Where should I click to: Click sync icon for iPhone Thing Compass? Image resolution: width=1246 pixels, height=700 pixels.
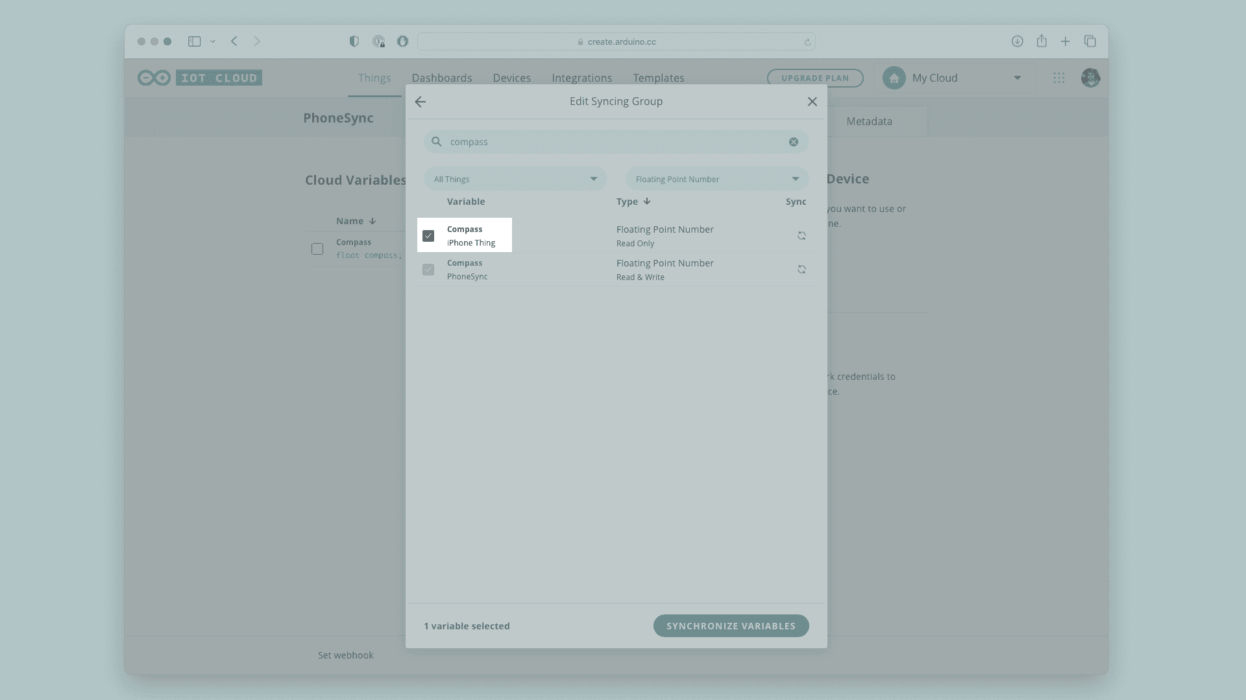pyautogui.click(x=801, y=236)
